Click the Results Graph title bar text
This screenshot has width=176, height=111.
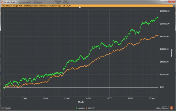pos(10,2)
